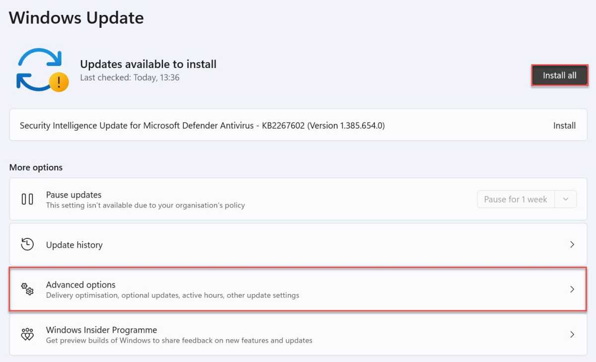Click the Windows Update page title

coord(76,18)
